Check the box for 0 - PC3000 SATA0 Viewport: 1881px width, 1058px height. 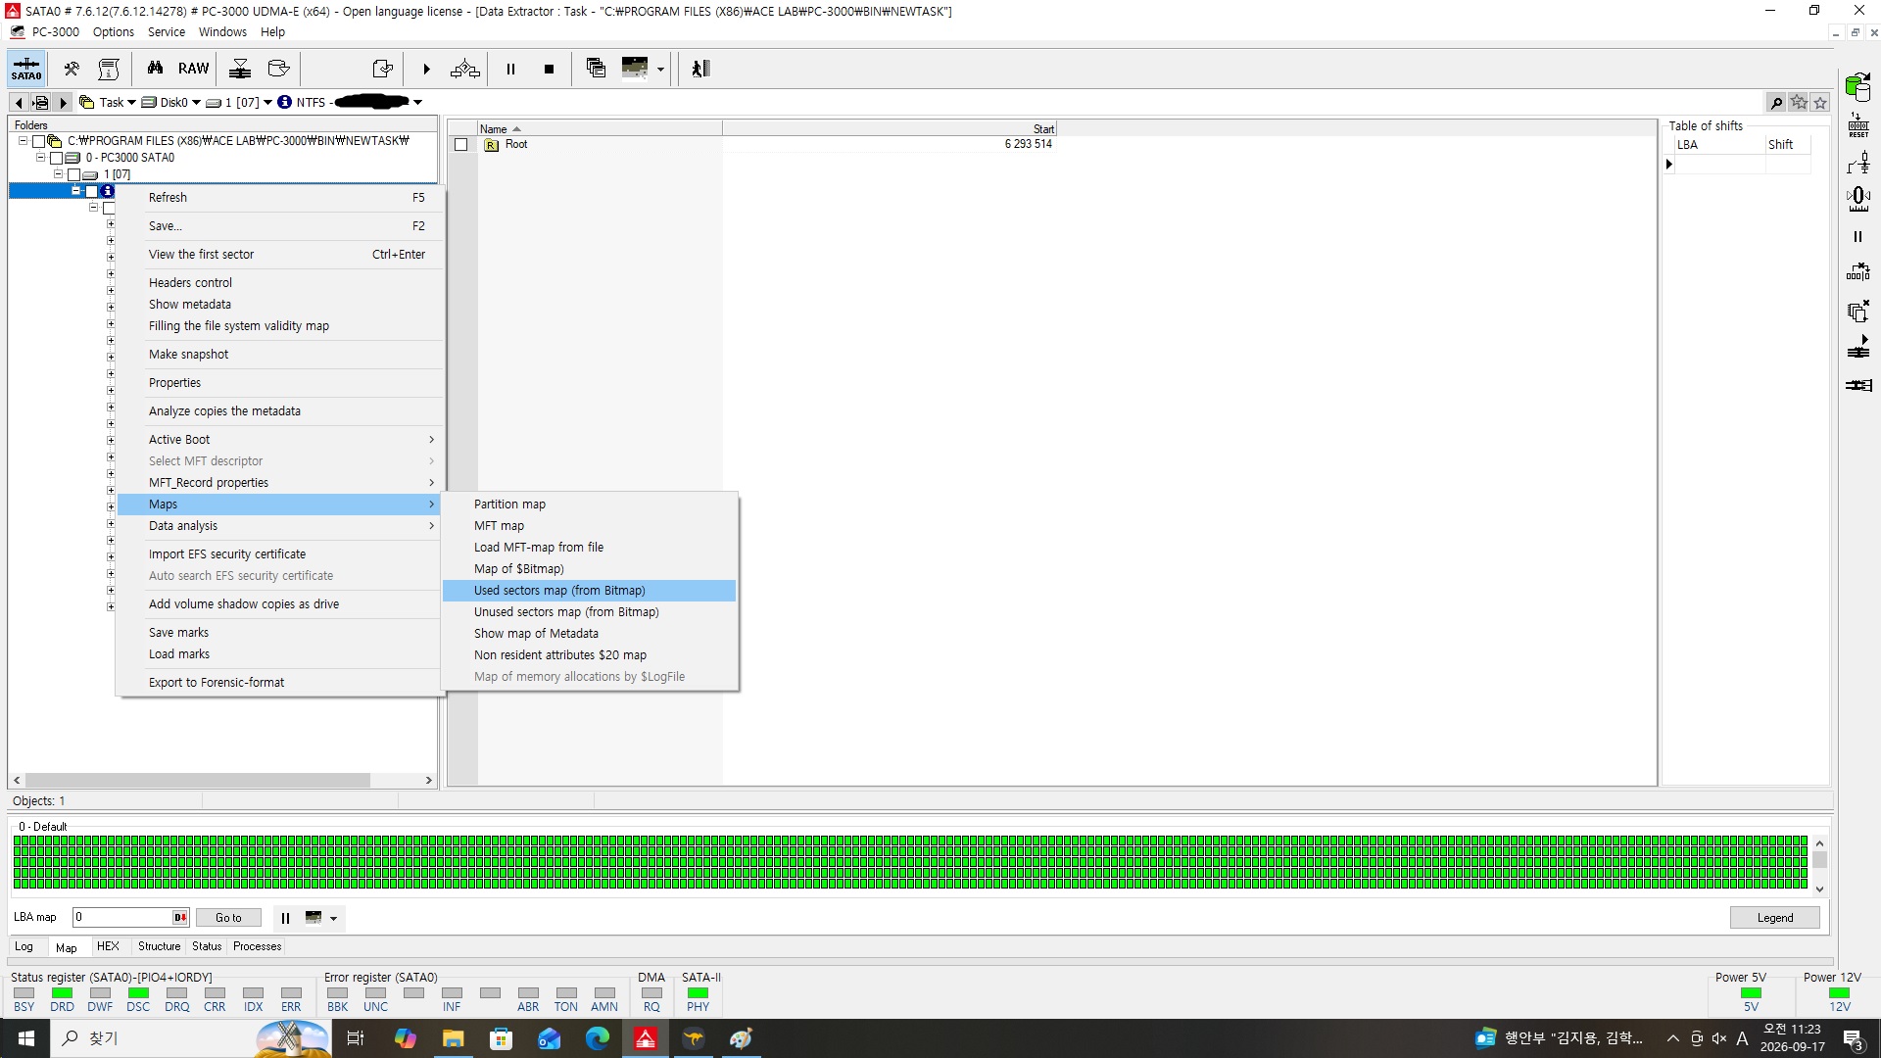coord(57,158)
